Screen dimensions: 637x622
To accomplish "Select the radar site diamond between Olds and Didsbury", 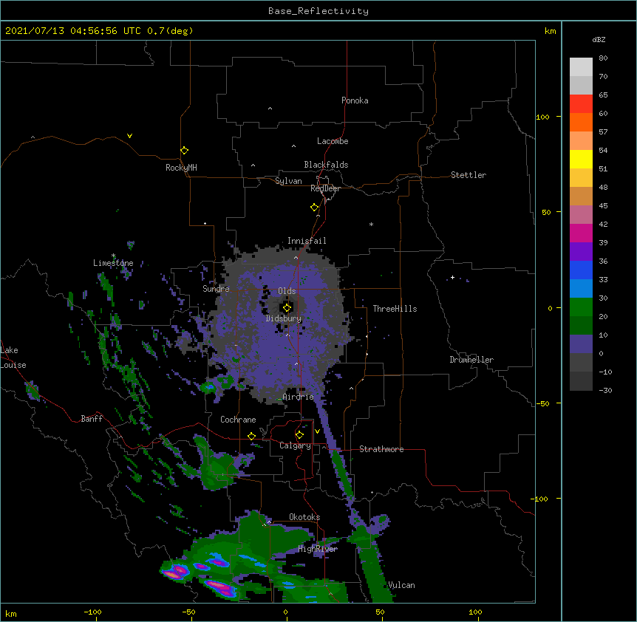I will pyautogui.click(x=287, y=307).
